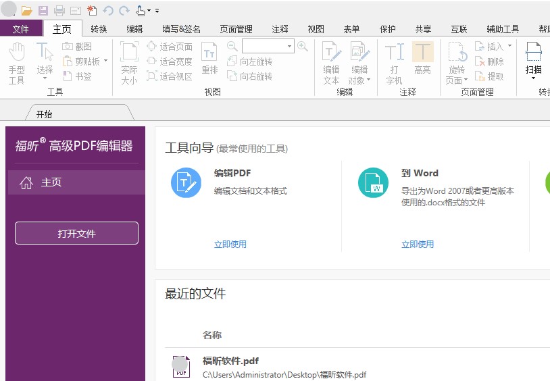Open the 页面管理 ribbon tab
This screenshot has width=550, height=381.
tap(236, 29)
